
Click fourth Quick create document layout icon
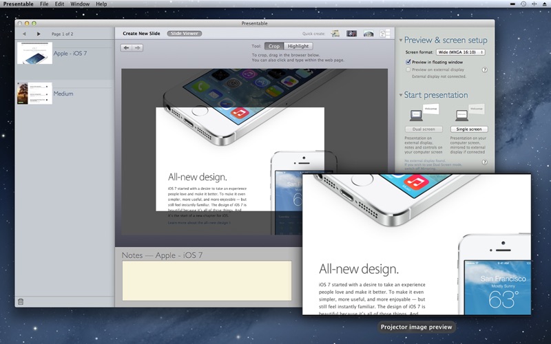(385, 33)
